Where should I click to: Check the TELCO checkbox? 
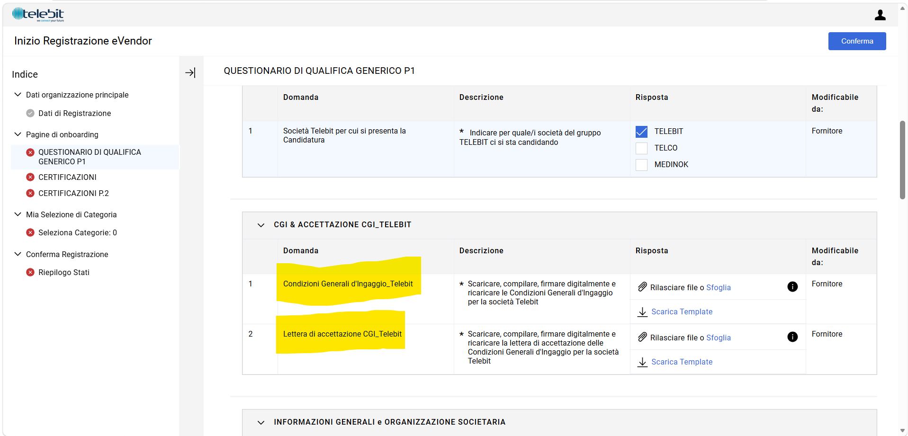tap(641, 148)
